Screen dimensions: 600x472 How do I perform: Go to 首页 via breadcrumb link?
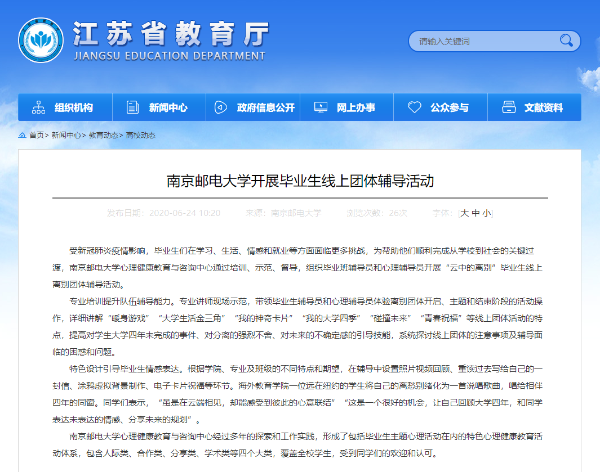[x=36, y=136]
